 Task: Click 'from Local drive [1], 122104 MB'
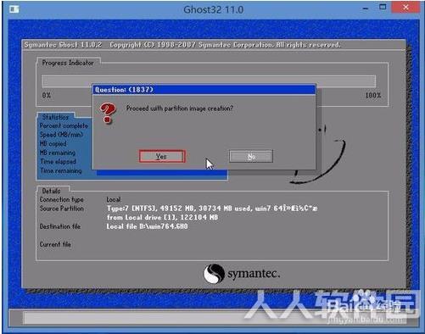(162, 217)
